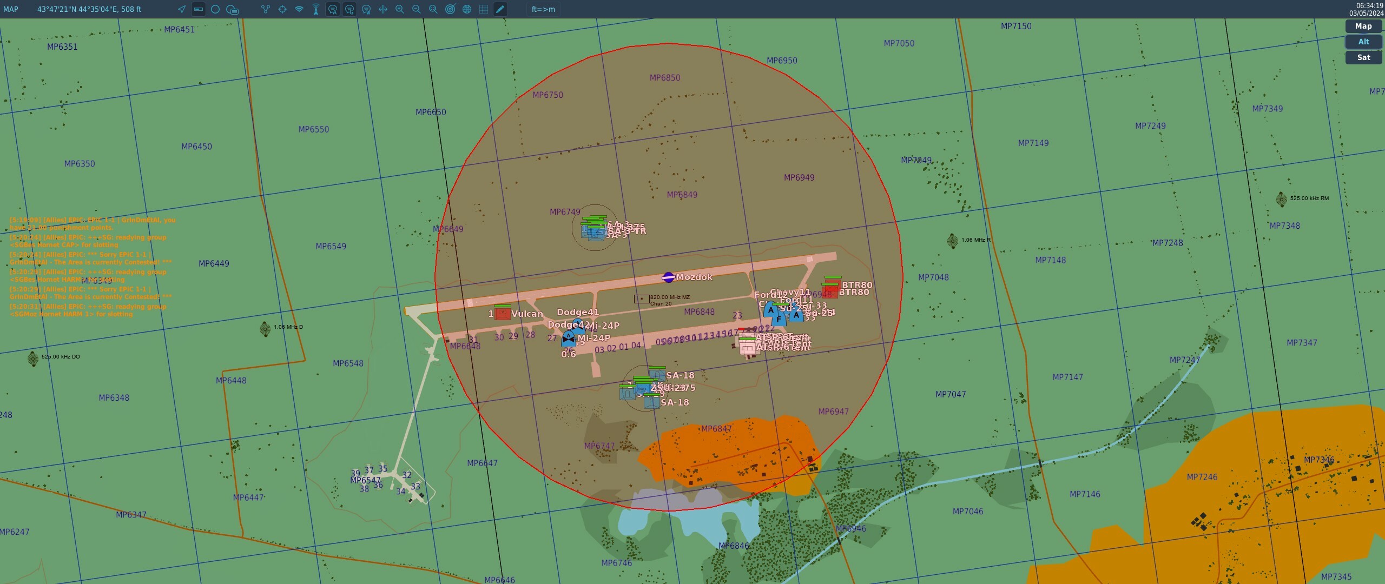Screen dimensions: 1385x584
Task: Open the circle with text comment tool
Action: tap(232, 9)
